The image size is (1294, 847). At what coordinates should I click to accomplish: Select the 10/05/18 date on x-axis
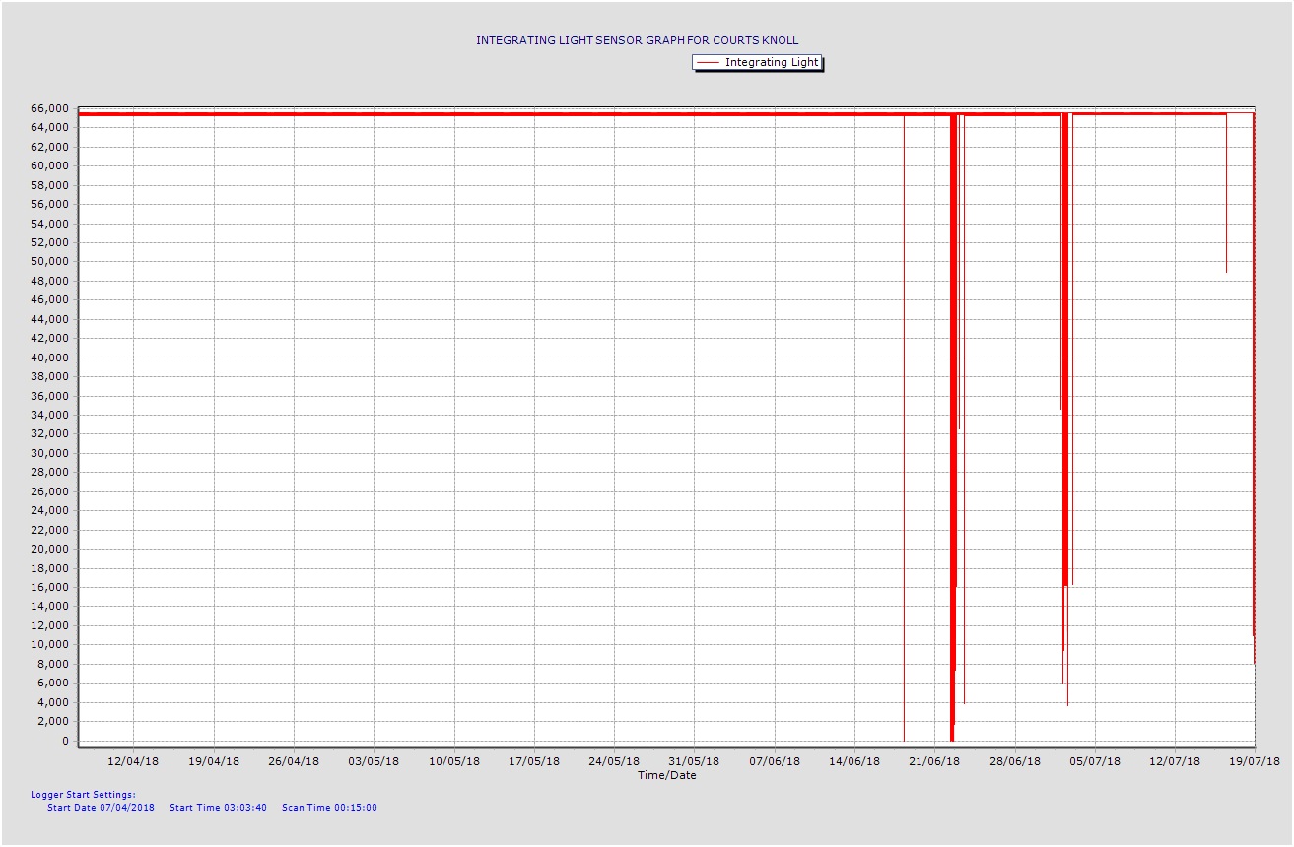pyautogui.click(x=454, y=761)
